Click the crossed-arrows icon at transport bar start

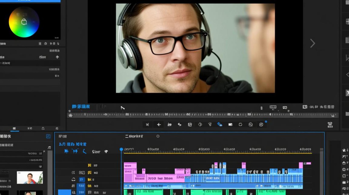tap(147, 125)
